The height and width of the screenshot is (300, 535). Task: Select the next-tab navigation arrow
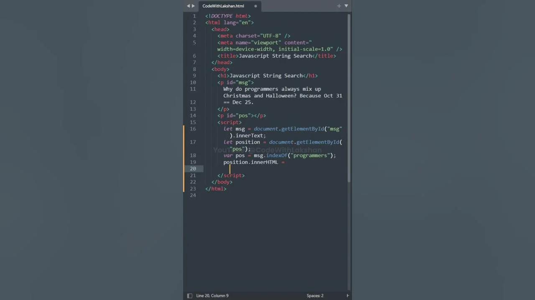(x=194, y=6)
